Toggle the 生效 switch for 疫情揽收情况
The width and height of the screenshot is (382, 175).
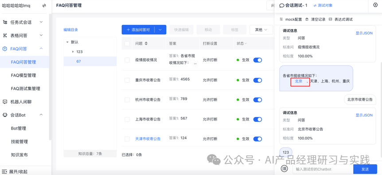tap(257, 60)
